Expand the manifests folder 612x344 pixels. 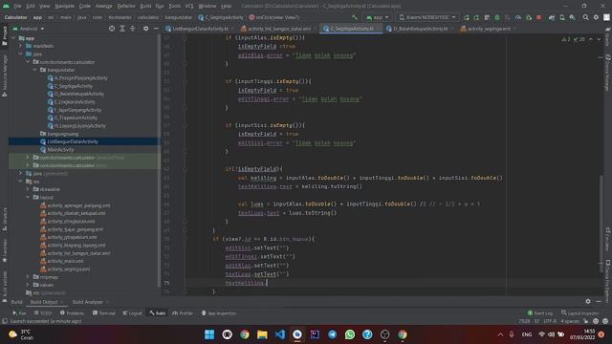coord(21,46)
